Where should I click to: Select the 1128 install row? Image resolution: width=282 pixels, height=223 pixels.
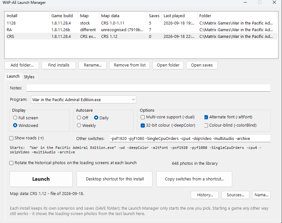(141, 23)
